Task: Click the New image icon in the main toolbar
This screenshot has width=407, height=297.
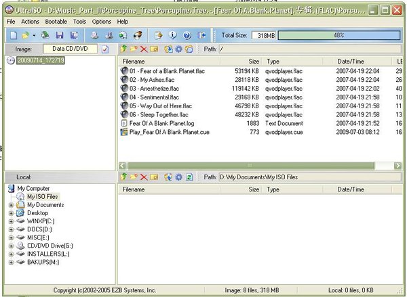Action: tap(12, 35)
